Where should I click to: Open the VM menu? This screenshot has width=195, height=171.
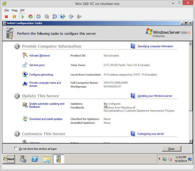(22, 10)
